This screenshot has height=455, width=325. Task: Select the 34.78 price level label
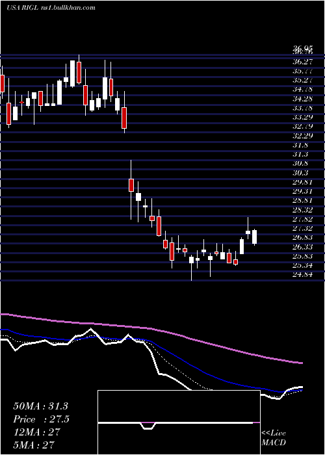[302, 90]
